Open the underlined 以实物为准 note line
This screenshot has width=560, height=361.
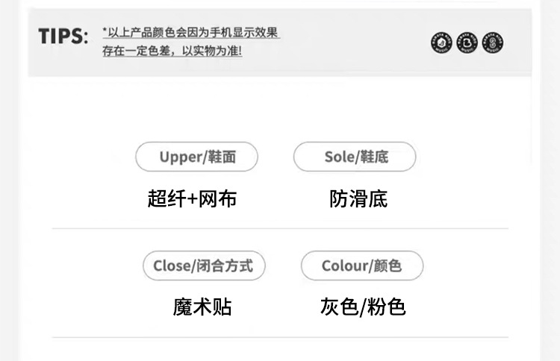click(172, 51)
